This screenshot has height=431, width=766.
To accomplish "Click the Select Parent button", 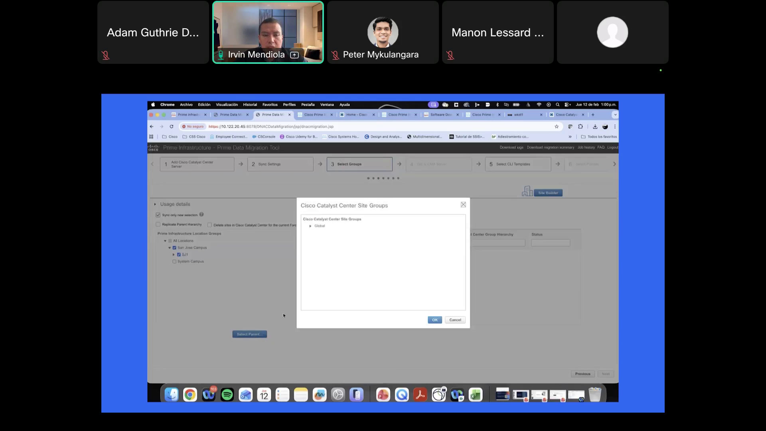I will pyautogui.click(x=250, y=334).
